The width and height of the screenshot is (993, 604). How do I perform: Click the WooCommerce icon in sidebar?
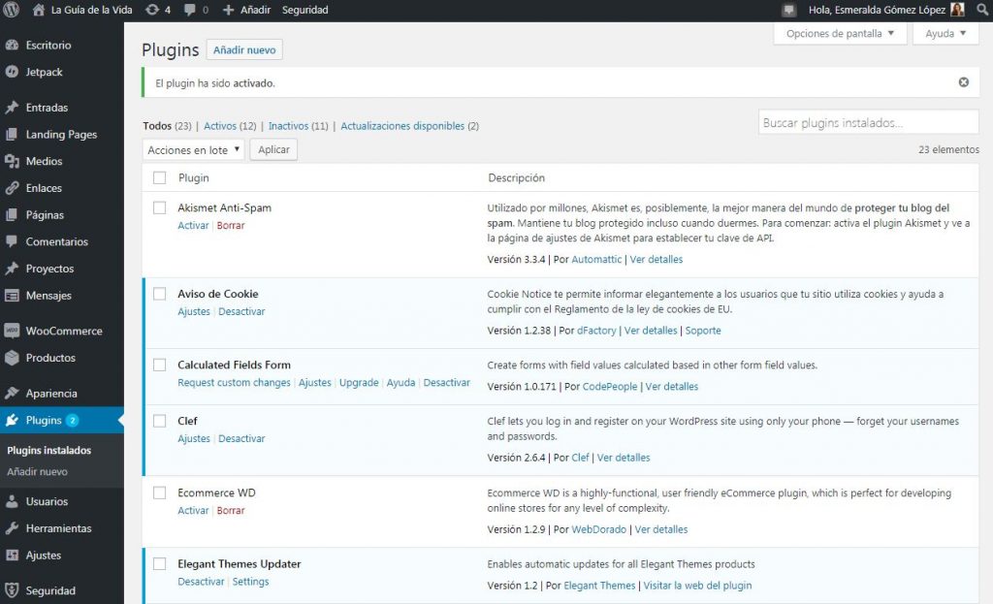click(12, 331)
